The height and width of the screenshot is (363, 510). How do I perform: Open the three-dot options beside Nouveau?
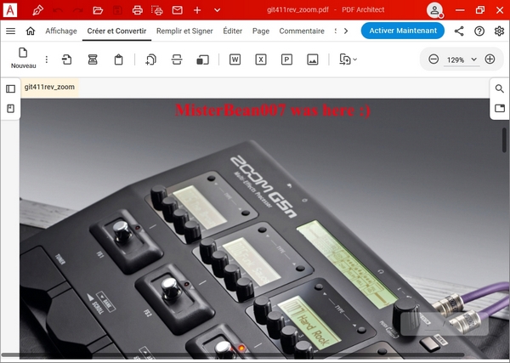point(47,60)
